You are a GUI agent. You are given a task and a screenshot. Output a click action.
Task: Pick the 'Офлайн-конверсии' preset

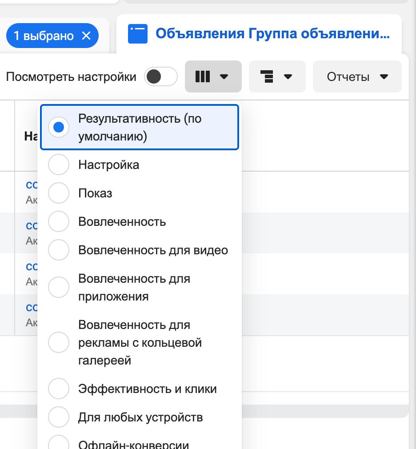(x=59, y=445)
